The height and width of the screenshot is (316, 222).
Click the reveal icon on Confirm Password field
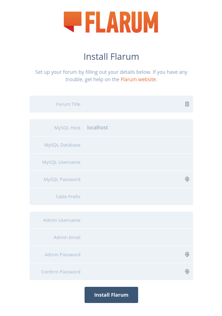[x=187, y=271]
